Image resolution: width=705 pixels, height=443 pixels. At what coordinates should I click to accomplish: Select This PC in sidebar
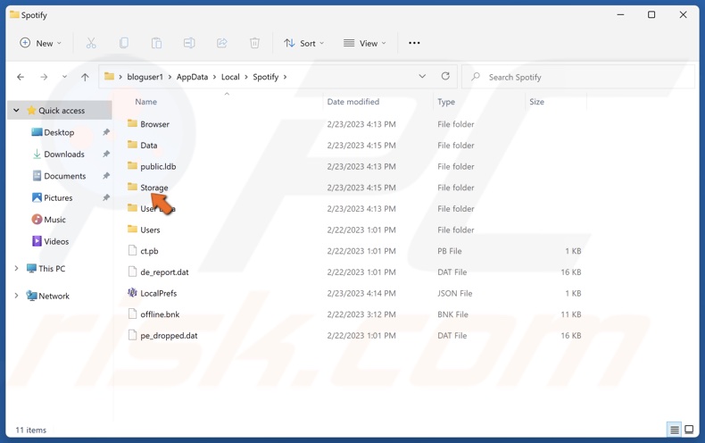(52, 269)
